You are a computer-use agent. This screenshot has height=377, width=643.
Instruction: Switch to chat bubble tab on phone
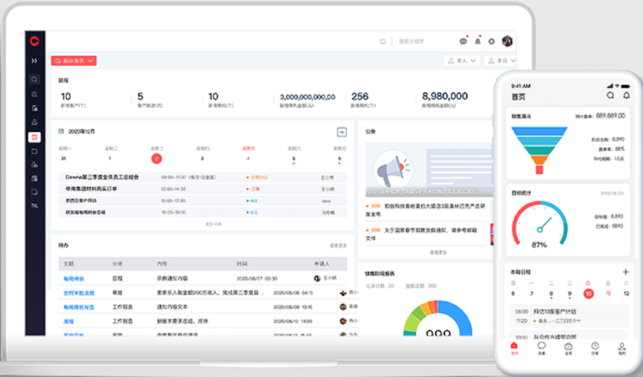(541, 349)
